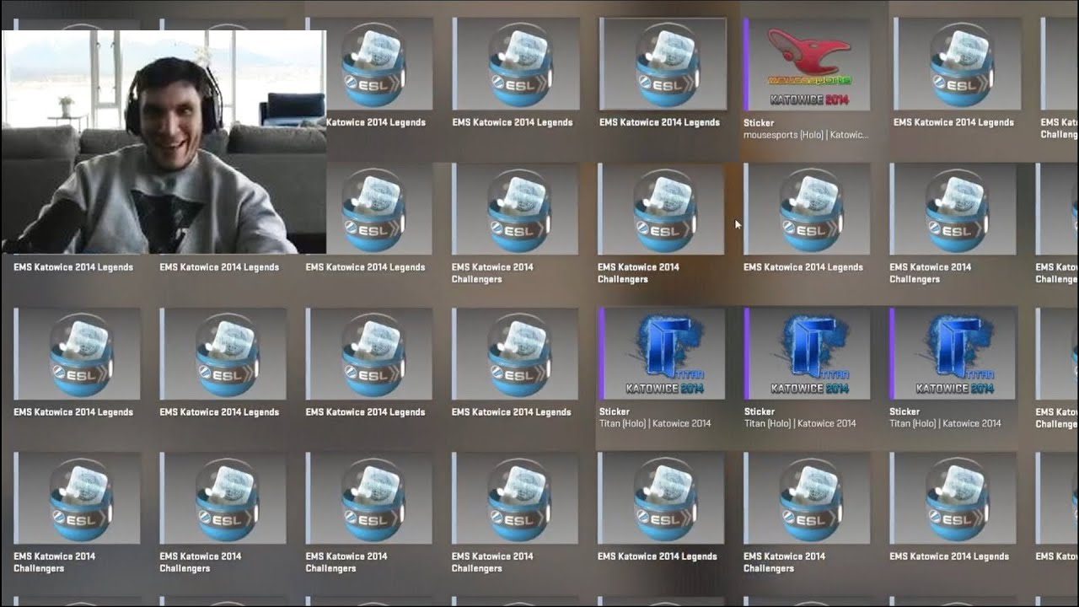Open Challengers capsule below the middle Titan sticker
The image size is (1079, 607).
(x=808, y=499)
